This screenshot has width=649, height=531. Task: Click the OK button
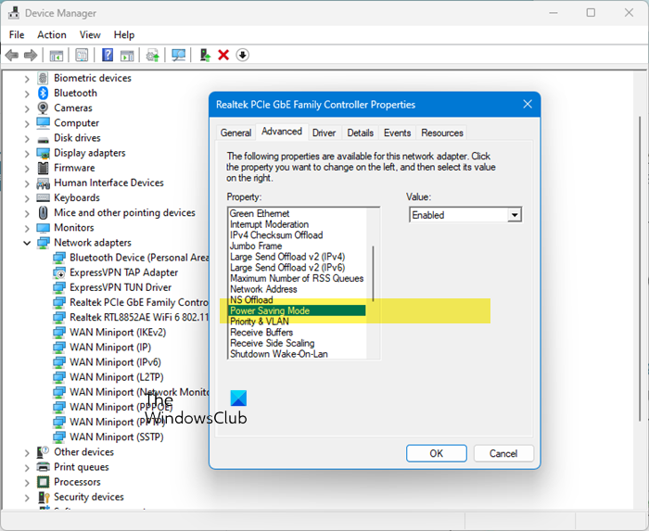436,453
